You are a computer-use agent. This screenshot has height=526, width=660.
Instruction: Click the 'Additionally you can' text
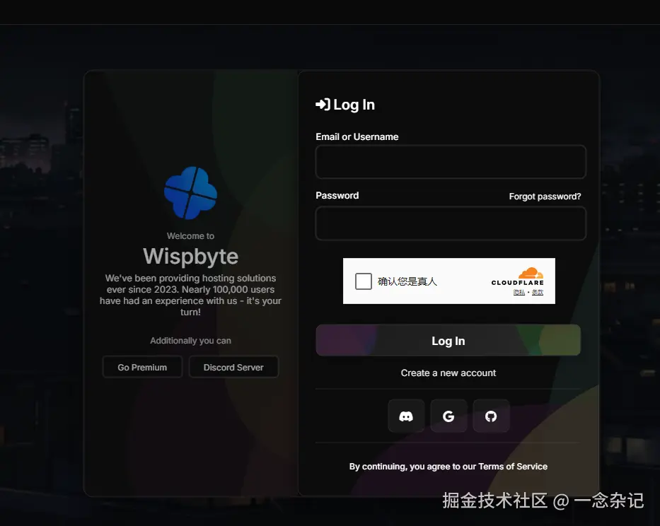(x=191, y=341)
